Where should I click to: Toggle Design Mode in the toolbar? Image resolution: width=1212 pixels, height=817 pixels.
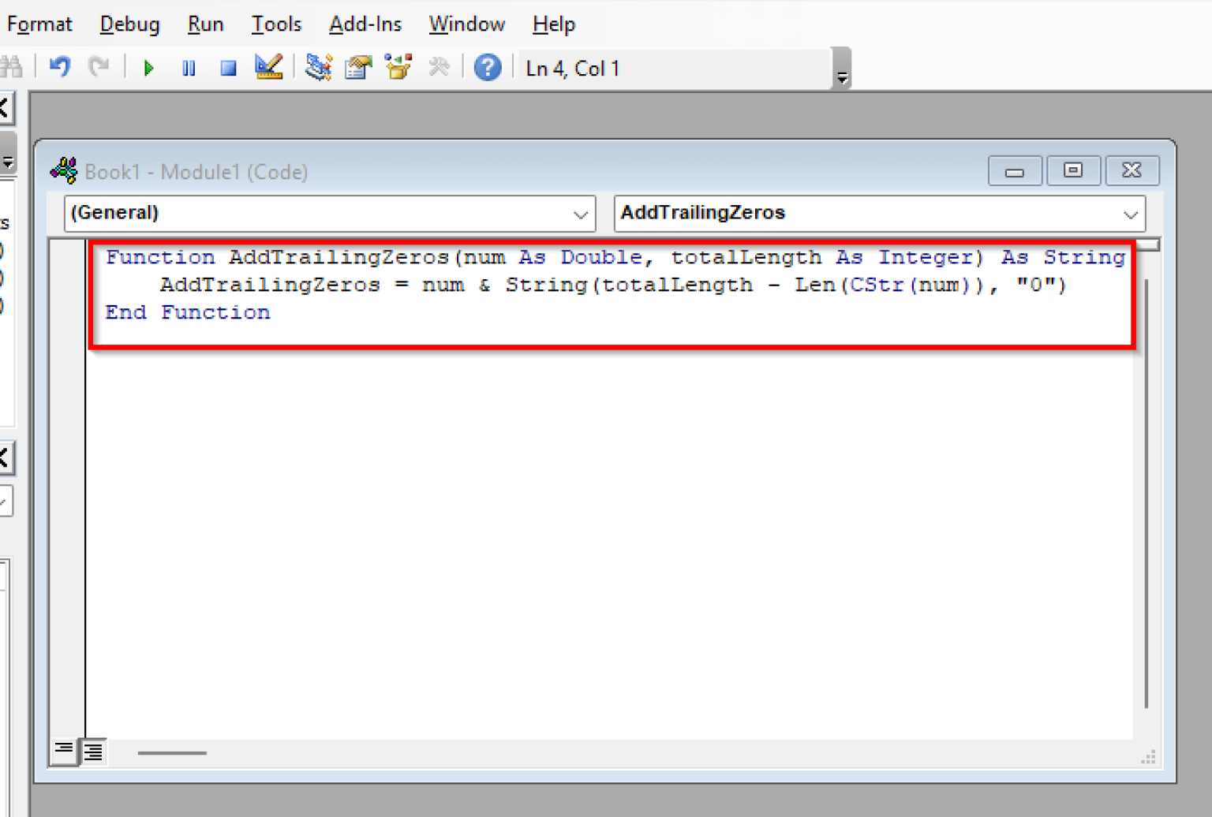click(268, 68)
